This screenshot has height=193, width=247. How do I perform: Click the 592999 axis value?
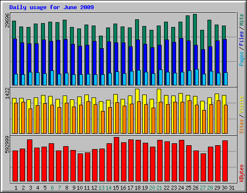(x=7, y=145)
